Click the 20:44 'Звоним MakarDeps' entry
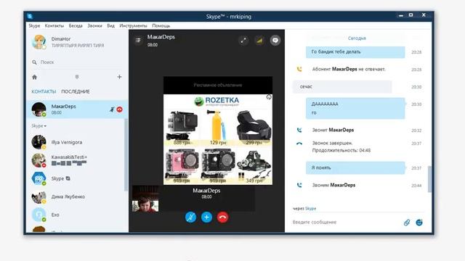This screenshot has height=261, width=465. (333, 185)
